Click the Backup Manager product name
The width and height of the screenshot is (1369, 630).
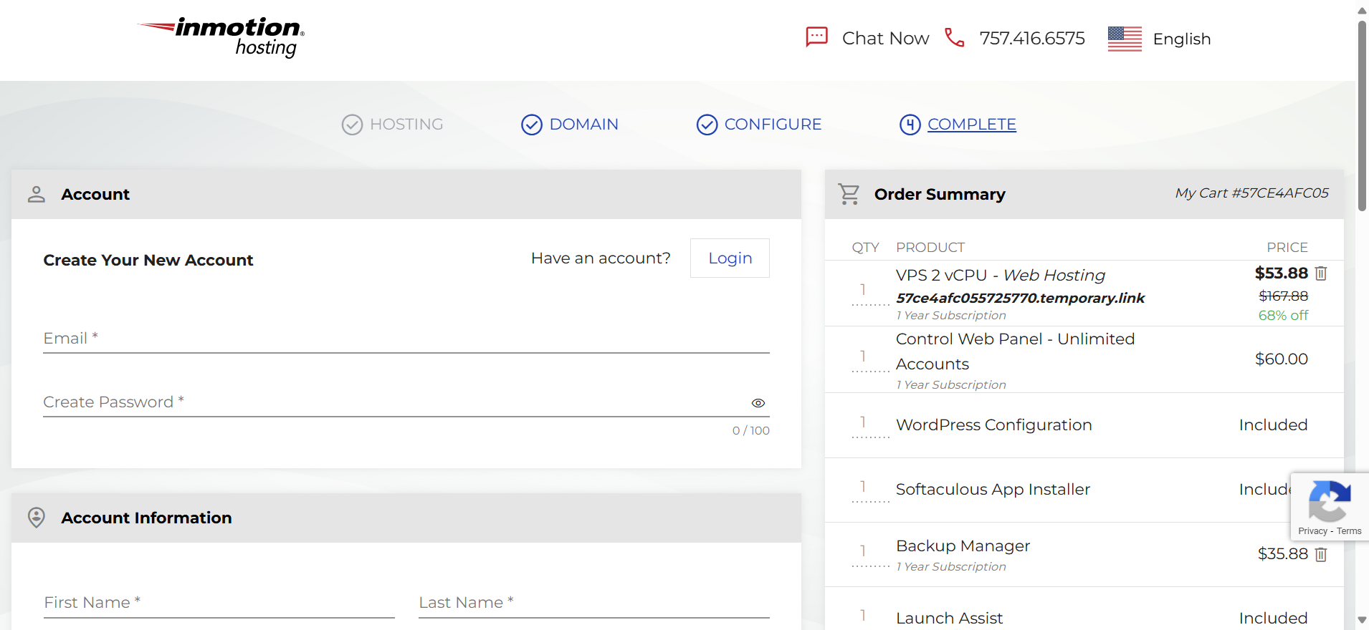(x=963, y=546)
